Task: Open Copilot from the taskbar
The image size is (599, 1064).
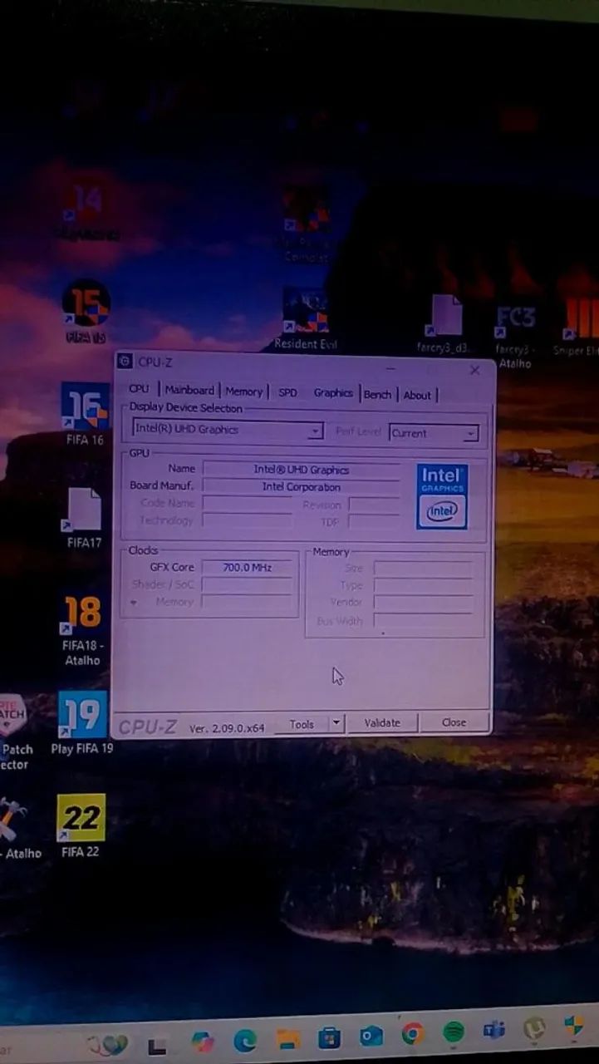Action: coord(203,1041)
